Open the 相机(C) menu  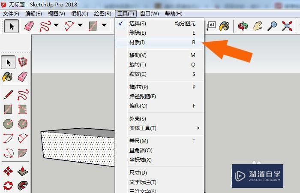pyautogui.click(x=79, y=14)
